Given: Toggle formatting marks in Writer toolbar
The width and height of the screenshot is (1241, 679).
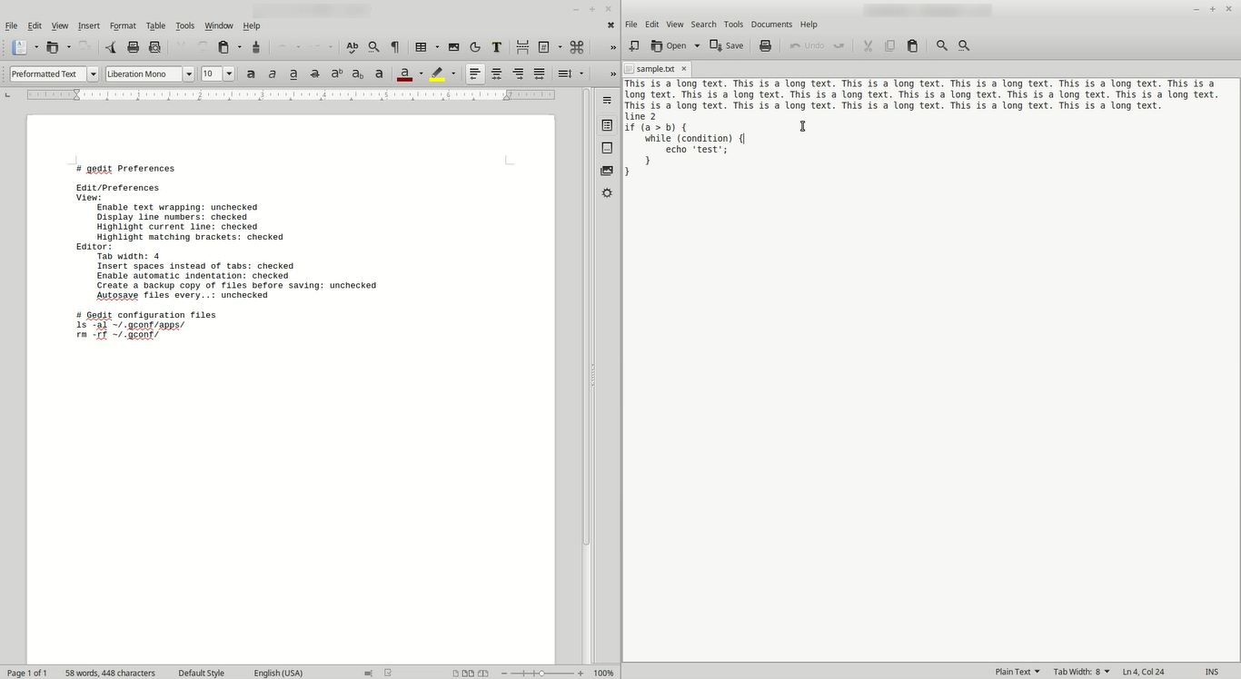Looking at the screenshot, I should pyautogui.click(x=395, y=47).
